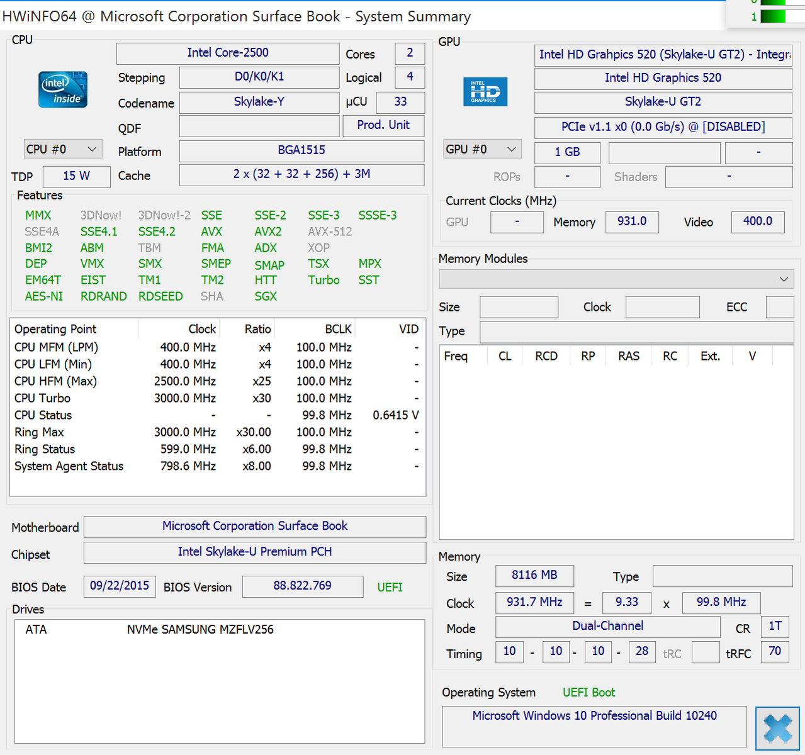Click the µCU value 33
Viewport: 805px width, 755px height.
coord(400,102)
